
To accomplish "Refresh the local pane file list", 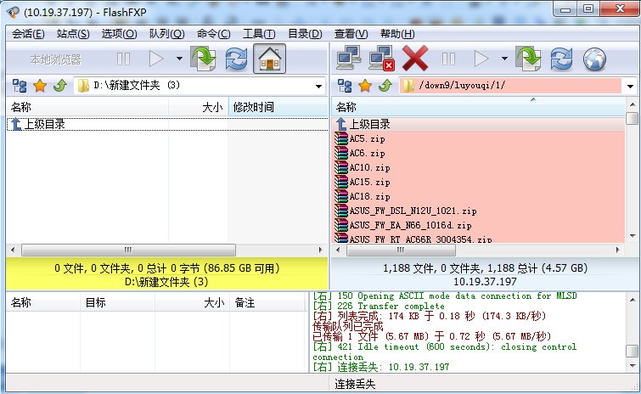I will [236, 59].
